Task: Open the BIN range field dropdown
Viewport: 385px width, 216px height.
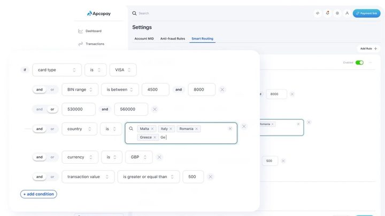Action: click(x=80, y=90)
